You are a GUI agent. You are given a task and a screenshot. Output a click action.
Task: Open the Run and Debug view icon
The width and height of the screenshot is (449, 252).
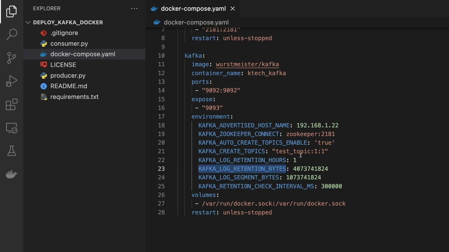12,81
